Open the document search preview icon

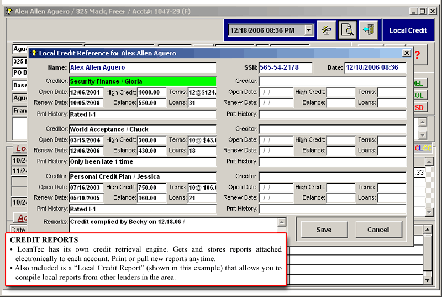point(348,30)
